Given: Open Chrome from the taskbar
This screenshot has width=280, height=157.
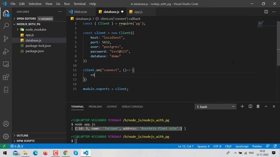Looking at the screenshot, I should point(66,153).
